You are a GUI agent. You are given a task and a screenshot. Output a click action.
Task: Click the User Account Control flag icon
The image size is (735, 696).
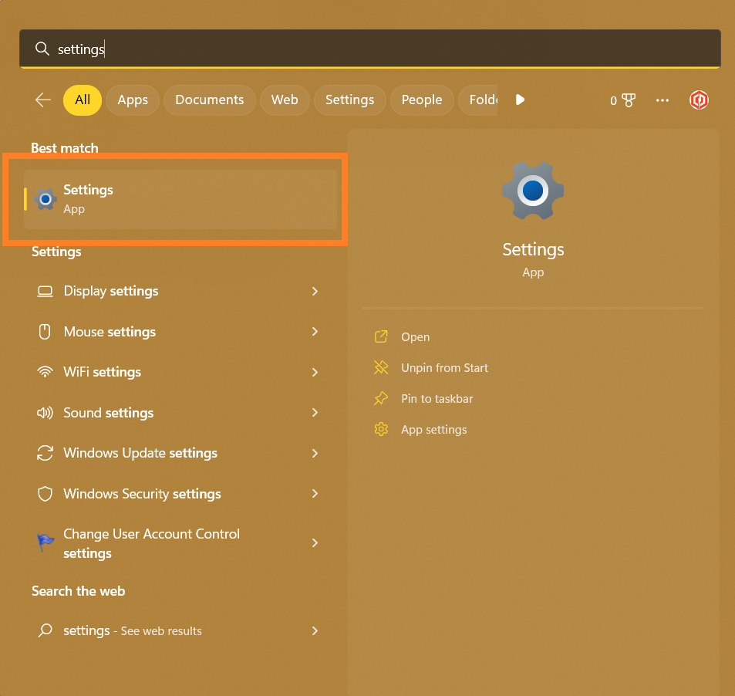point(46,542)
